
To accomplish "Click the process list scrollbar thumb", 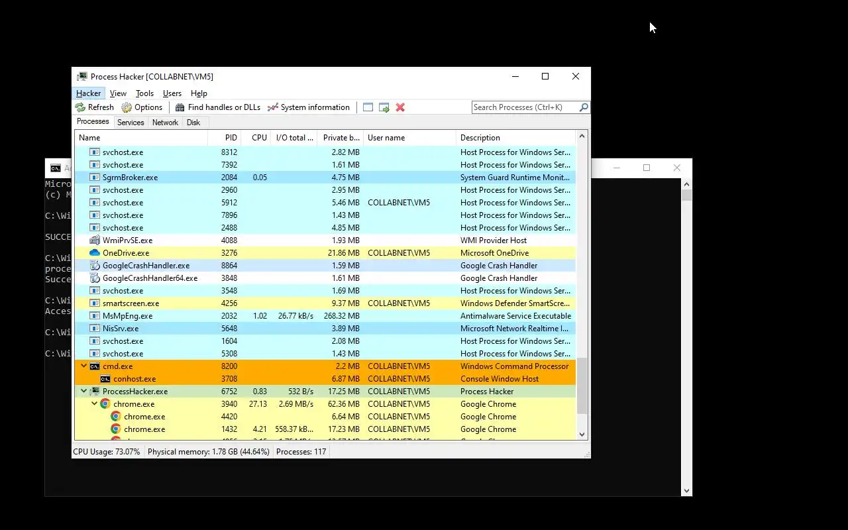I will point(582,386).
